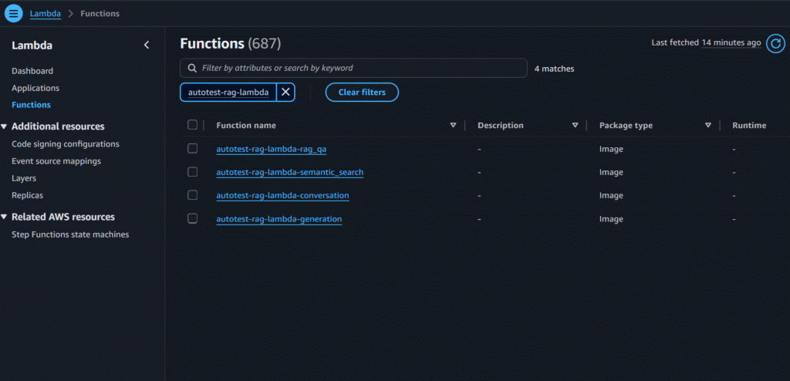Open the hamburger navigation menu
790x381 pixels.
click(x=13, y=14)
